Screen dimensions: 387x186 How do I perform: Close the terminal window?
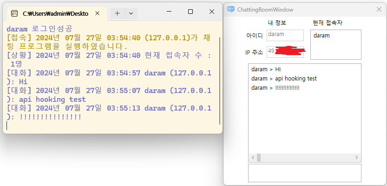[212, 12]
